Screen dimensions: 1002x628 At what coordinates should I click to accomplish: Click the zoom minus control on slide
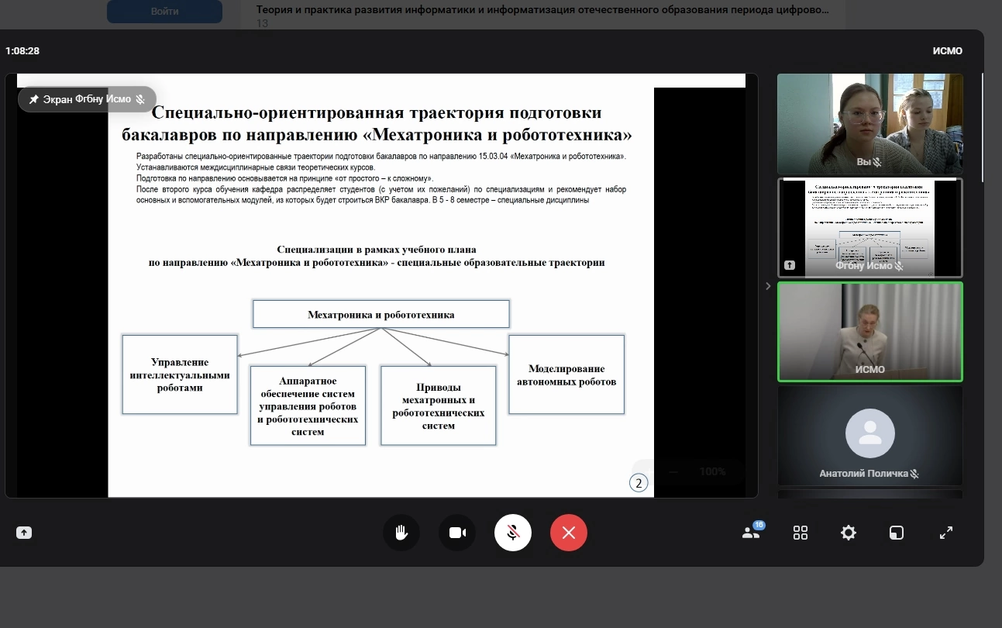[x=673, y=471]
